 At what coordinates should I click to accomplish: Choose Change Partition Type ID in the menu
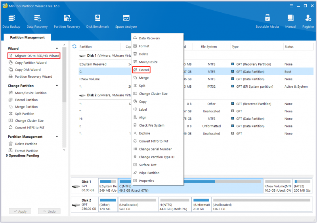click(x=157, y=157)
